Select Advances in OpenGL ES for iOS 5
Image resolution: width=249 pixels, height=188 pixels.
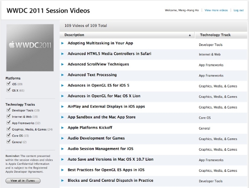(x=98, y=85)
